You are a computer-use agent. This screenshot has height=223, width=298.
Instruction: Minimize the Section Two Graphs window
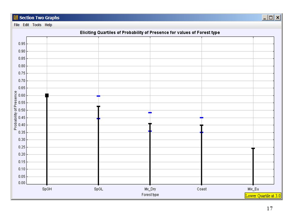click(x=264, y=18)
